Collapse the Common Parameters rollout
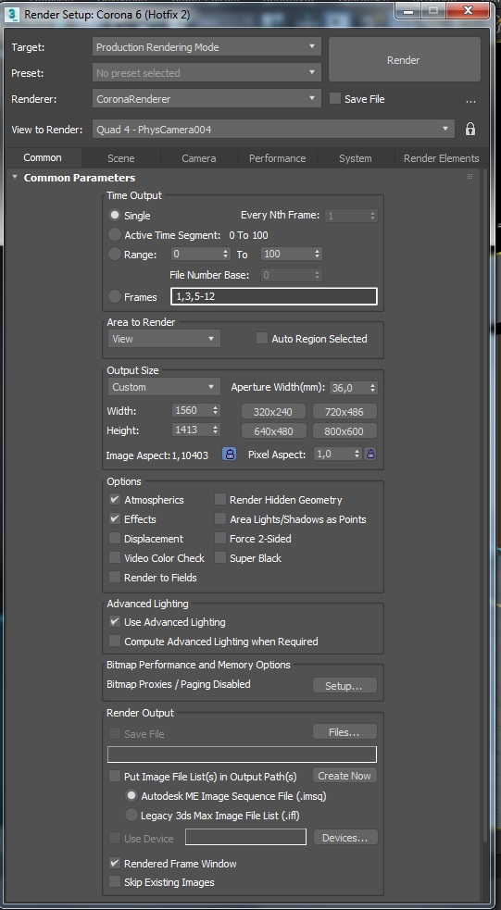Image resolution: width=501 pixels, height=910 pixels. click(x=15, y=177)
